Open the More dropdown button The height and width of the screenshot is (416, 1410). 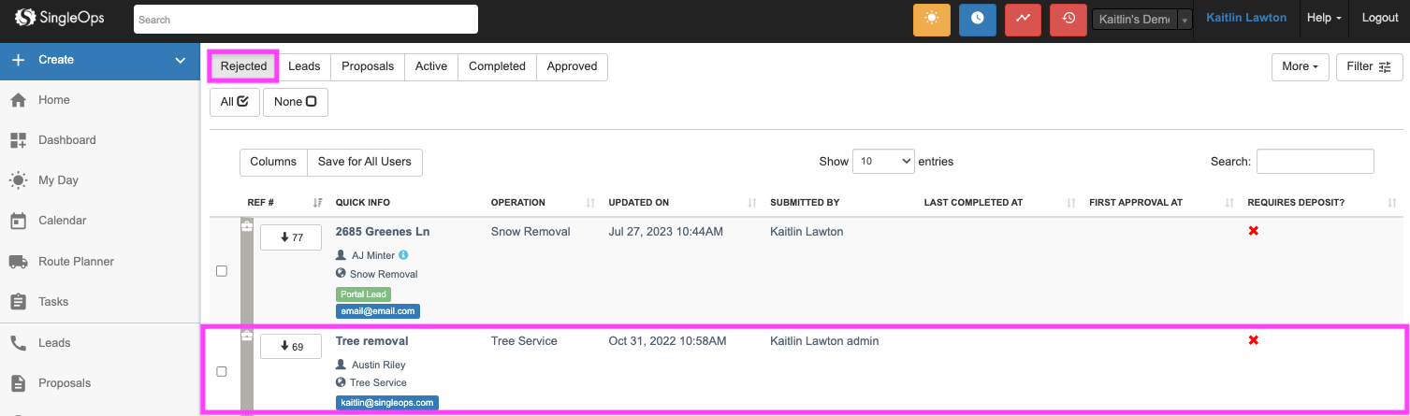1300,67
